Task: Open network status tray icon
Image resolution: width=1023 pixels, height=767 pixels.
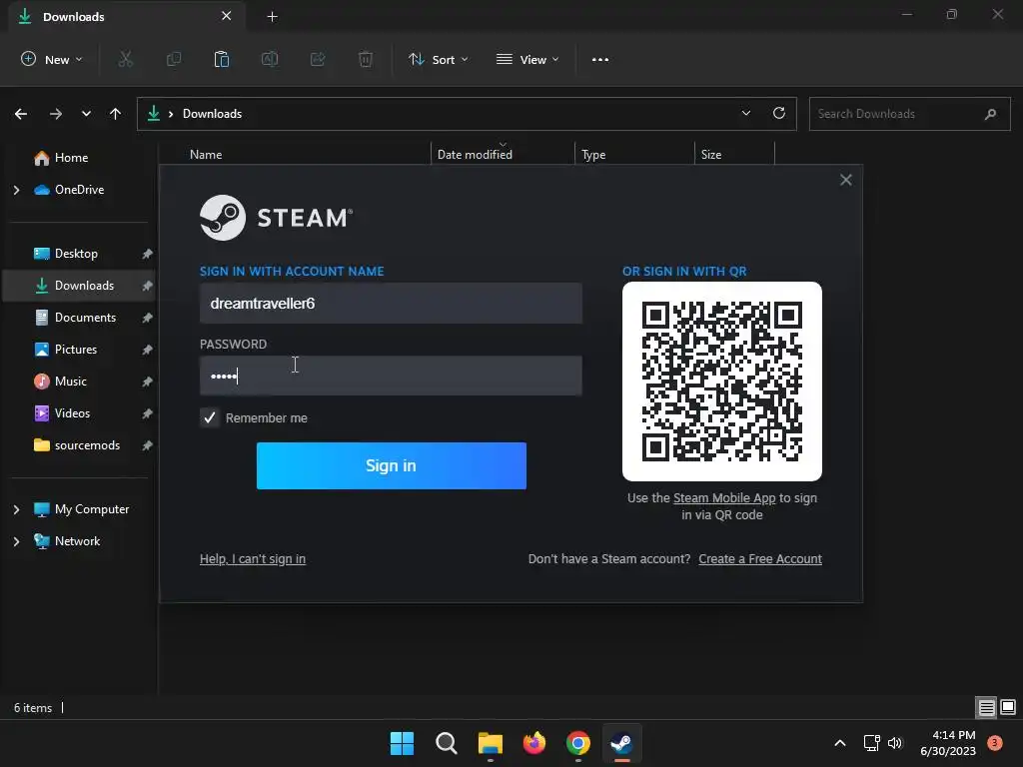Action: (x=871, y=743)
